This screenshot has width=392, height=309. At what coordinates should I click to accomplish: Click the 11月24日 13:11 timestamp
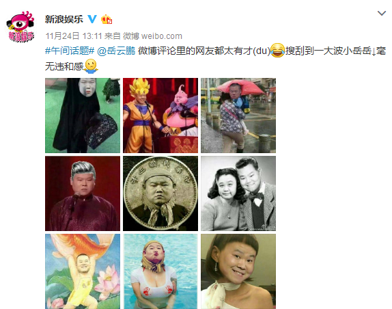coord(73,36)
